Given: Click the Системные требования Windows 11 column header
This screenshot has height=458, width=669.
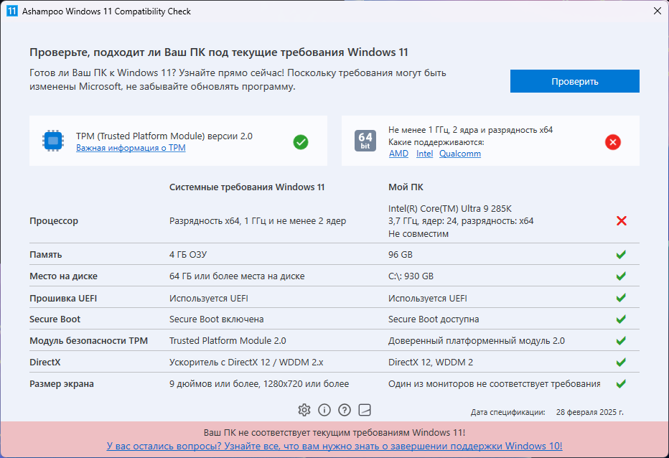Looking at the screenshot, I should coord(247,187).
